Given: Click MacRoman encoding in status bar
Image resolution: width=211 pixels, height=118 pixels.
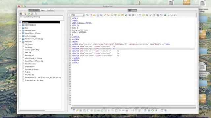Looking at the screenshot, I should coord(155,108).
